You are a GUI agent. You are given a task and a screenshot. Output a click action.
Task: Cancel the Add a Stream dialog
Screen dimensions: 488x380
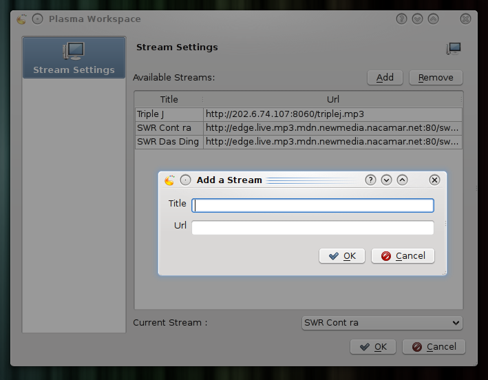(403, 256)
